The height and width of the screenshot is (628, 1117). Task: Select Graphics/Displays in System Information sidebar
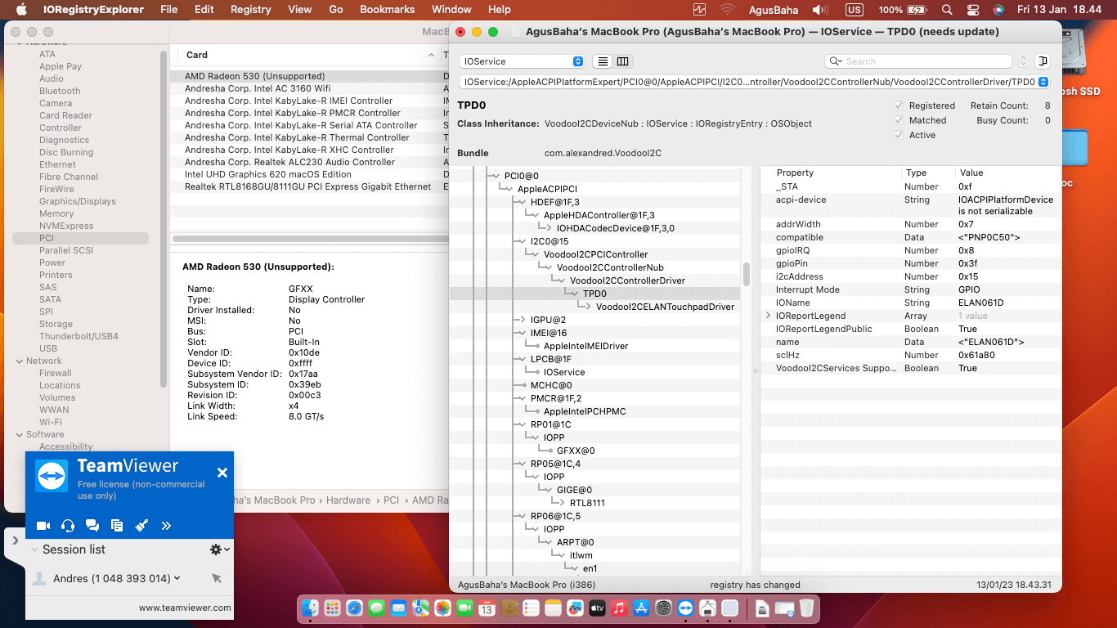coord(78,201)
